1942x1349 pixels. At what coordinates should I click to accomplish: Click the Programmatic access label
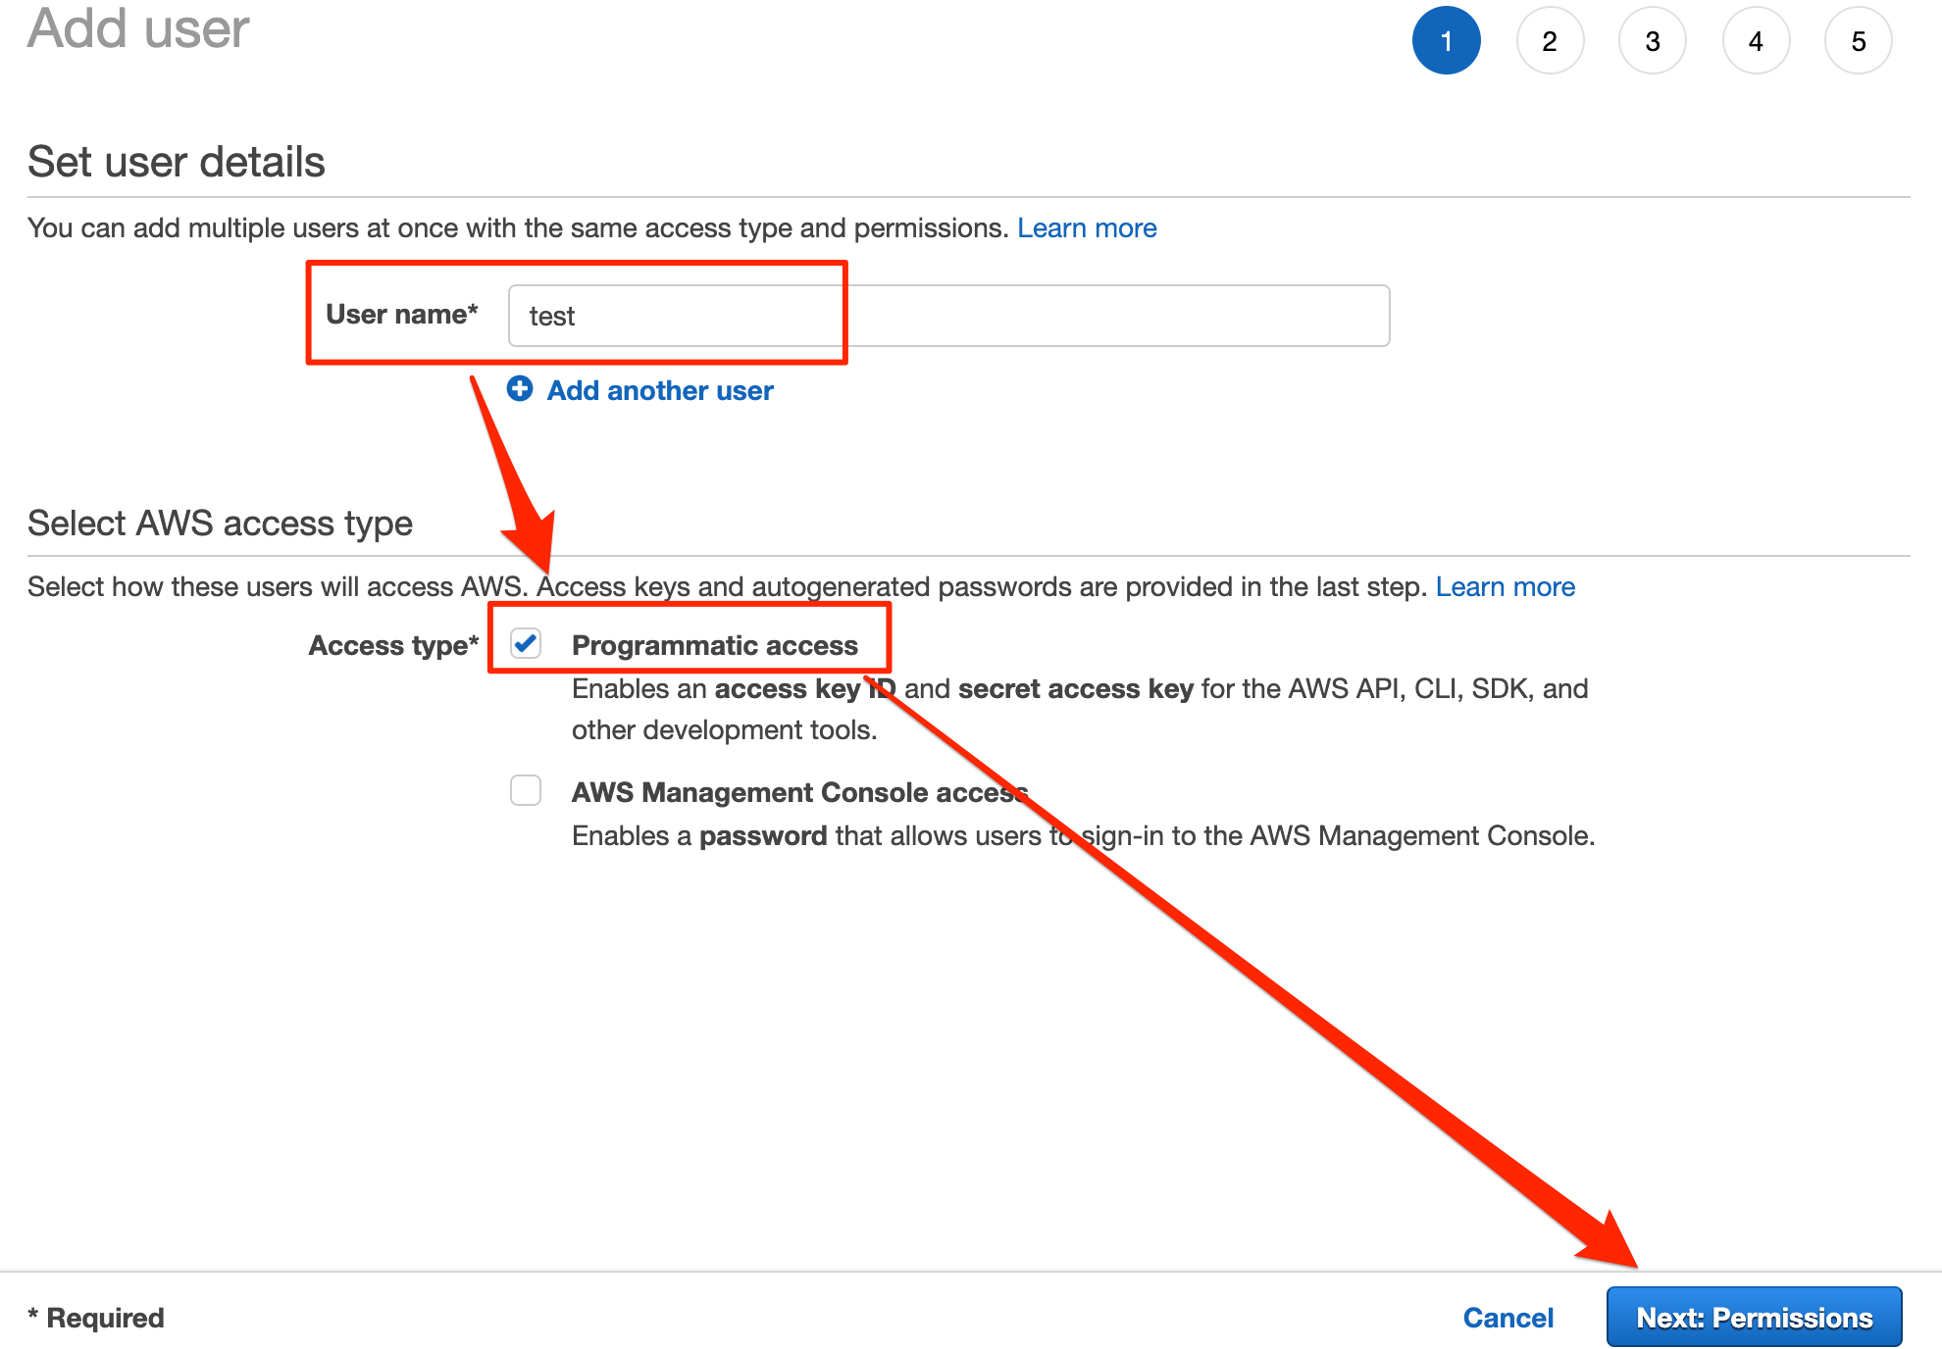tap(715, 645)
